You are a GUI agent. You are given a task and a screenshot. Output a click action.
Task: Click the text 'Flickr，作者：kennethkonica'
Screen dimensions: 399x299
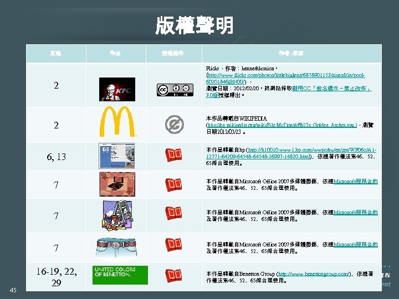[x=240, y=69]
